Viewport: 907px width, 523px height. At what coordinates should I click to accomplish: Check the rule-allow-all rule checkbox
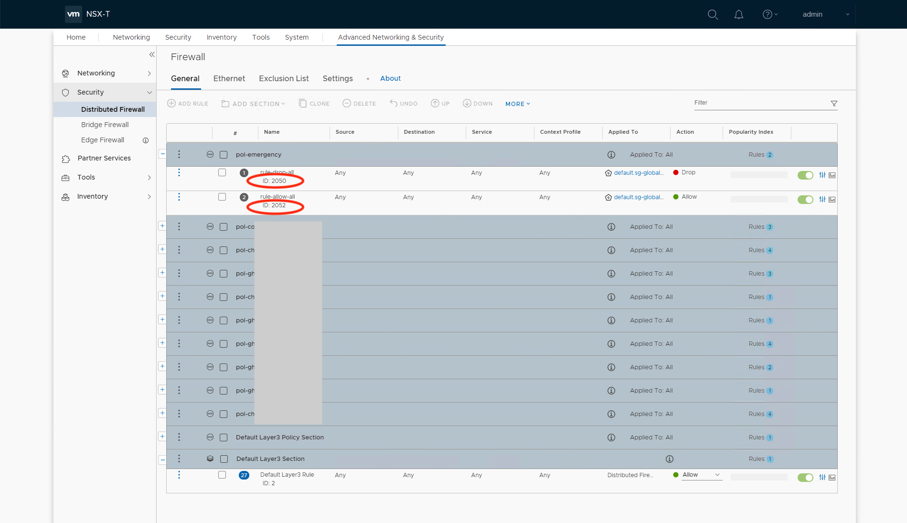[x=222, y=197]
